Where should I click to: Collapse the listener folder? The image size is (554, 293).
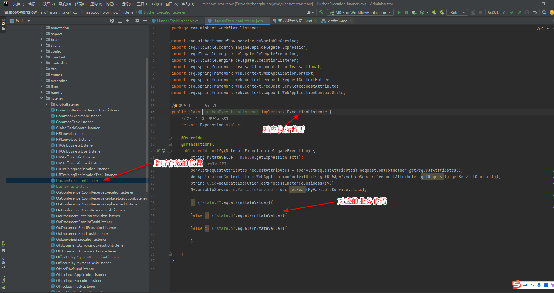(x=41, y=98)
